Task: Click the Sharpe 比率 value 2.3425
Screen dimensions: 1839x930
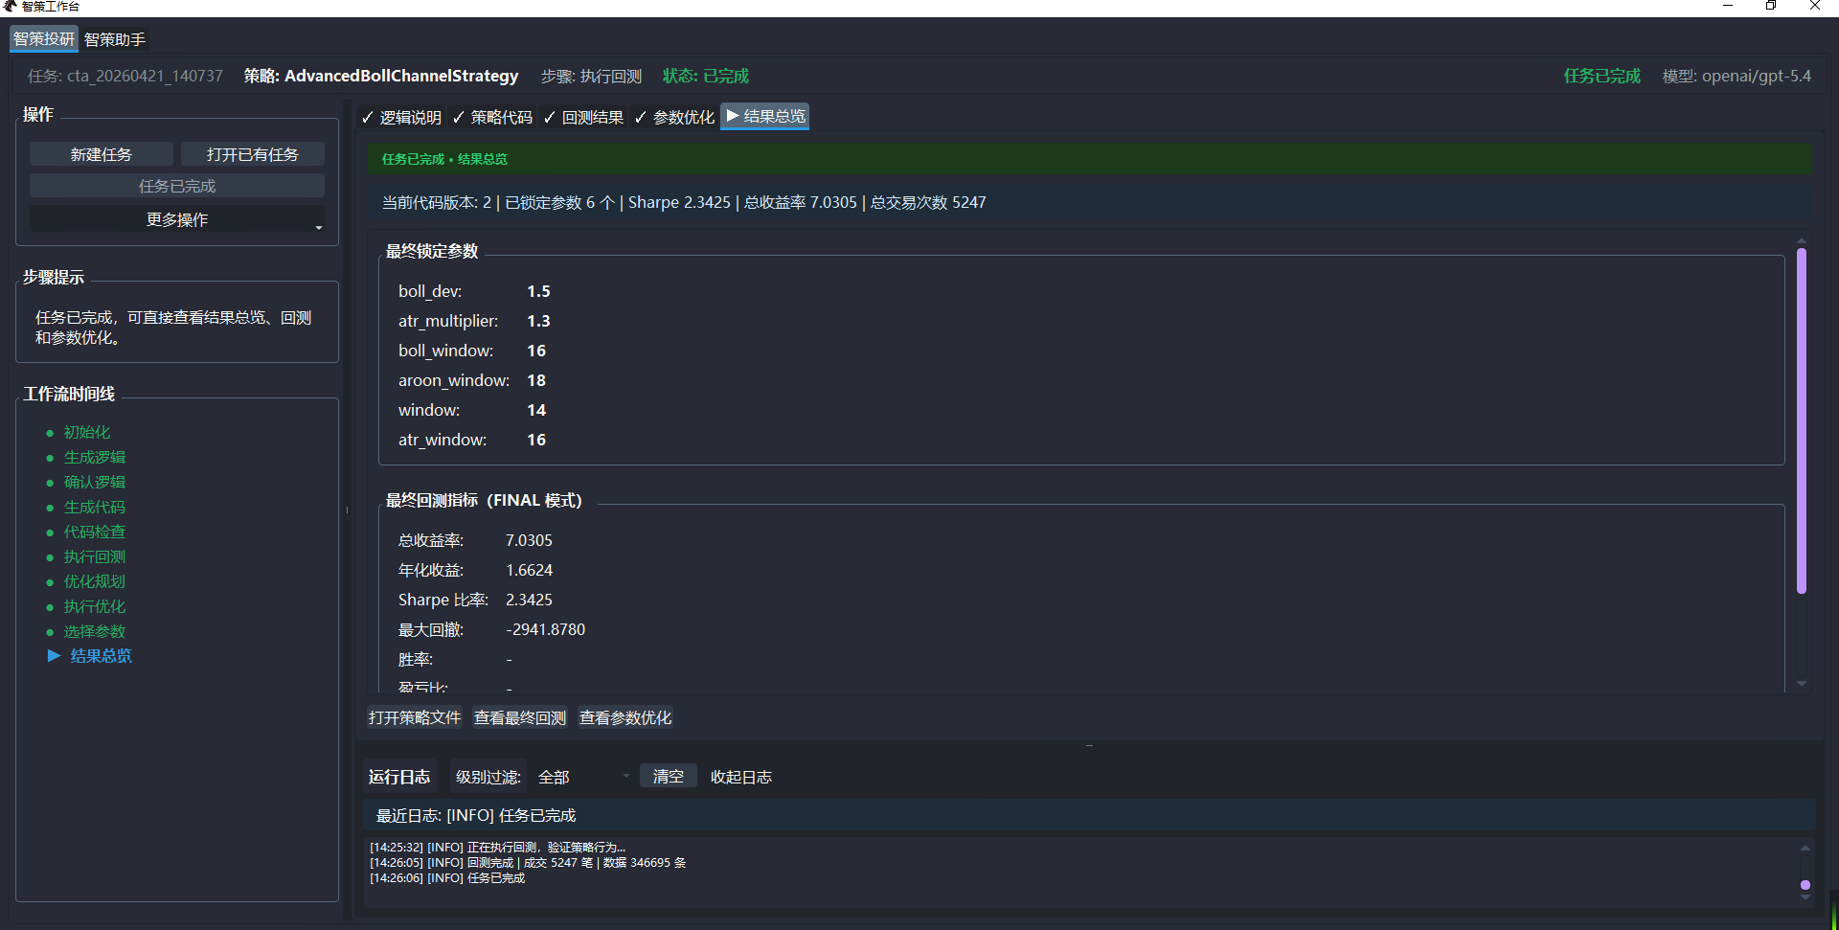Action: pos(529,600)
